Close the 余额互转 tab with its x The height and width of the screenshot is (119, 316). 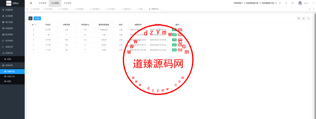132,9
